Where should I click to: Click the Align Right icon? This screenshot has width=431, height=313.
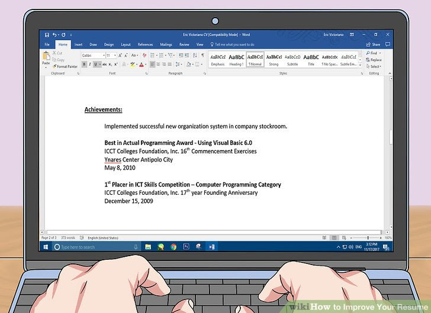[x=164, y=64]
